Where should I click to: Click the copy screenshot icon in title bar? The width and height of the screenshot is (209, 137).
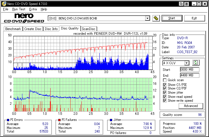(181, 4)
